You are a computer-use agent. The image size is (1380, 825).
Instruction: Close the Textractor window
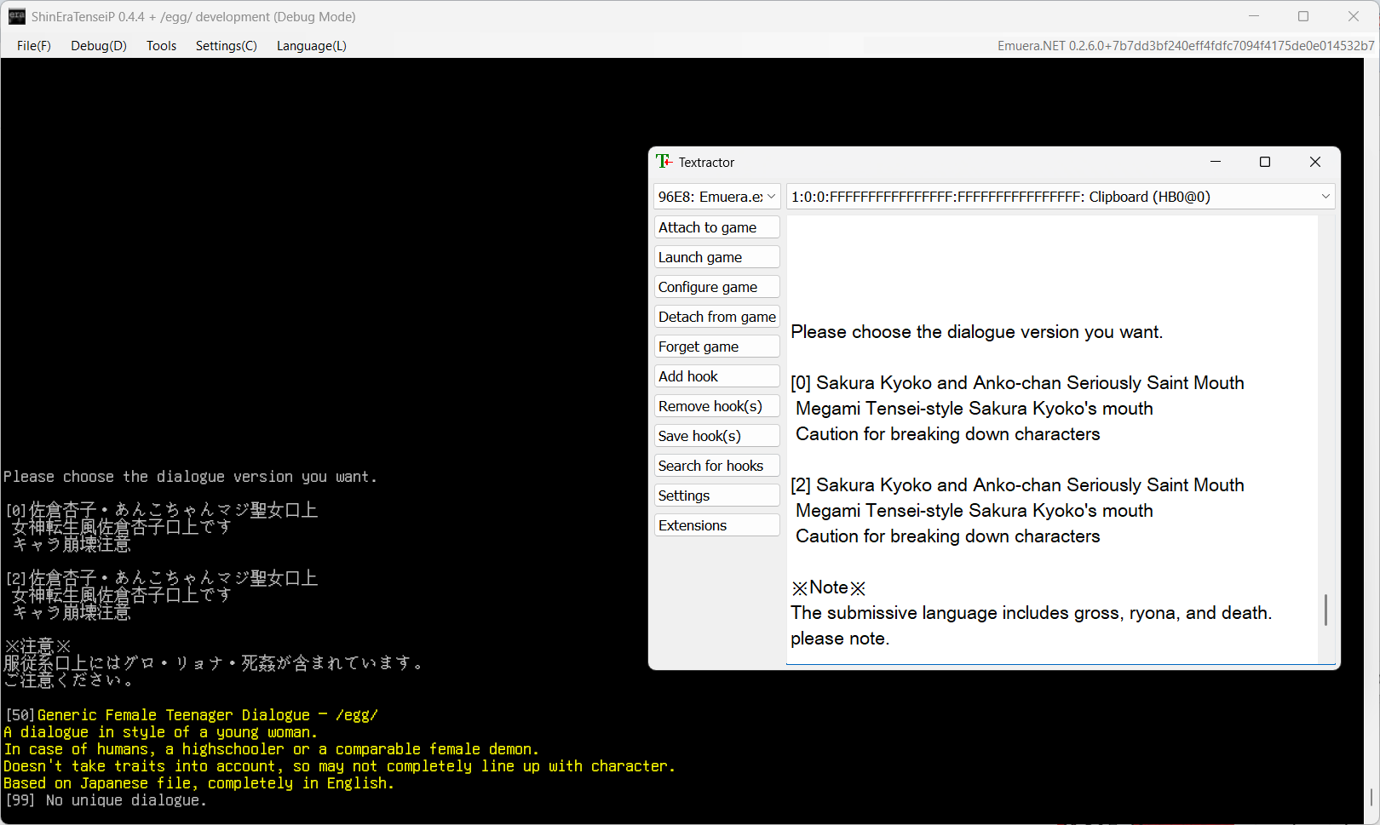[1314, 162]
